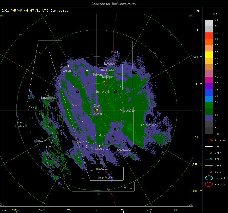
Task: Click the Vulcan city label
Action: pyautogui.click(x=129, y=188)
